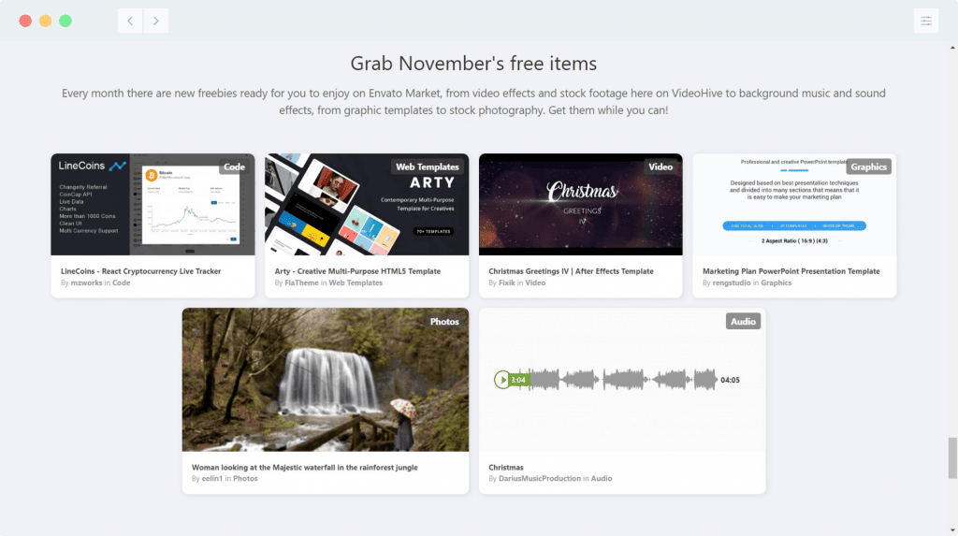This screenshot has height=536, width=958.
Task: Go forward with the right arrow
Action: coord(156,21)
